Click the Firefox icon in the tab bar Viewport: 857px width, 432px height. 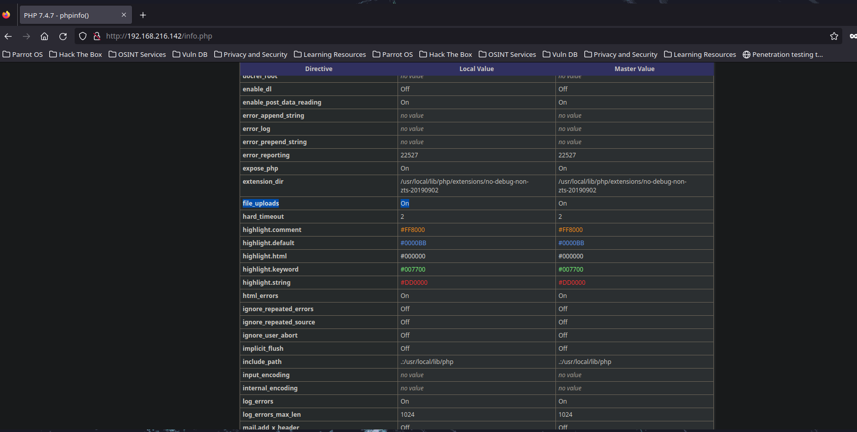pos(6,15)
